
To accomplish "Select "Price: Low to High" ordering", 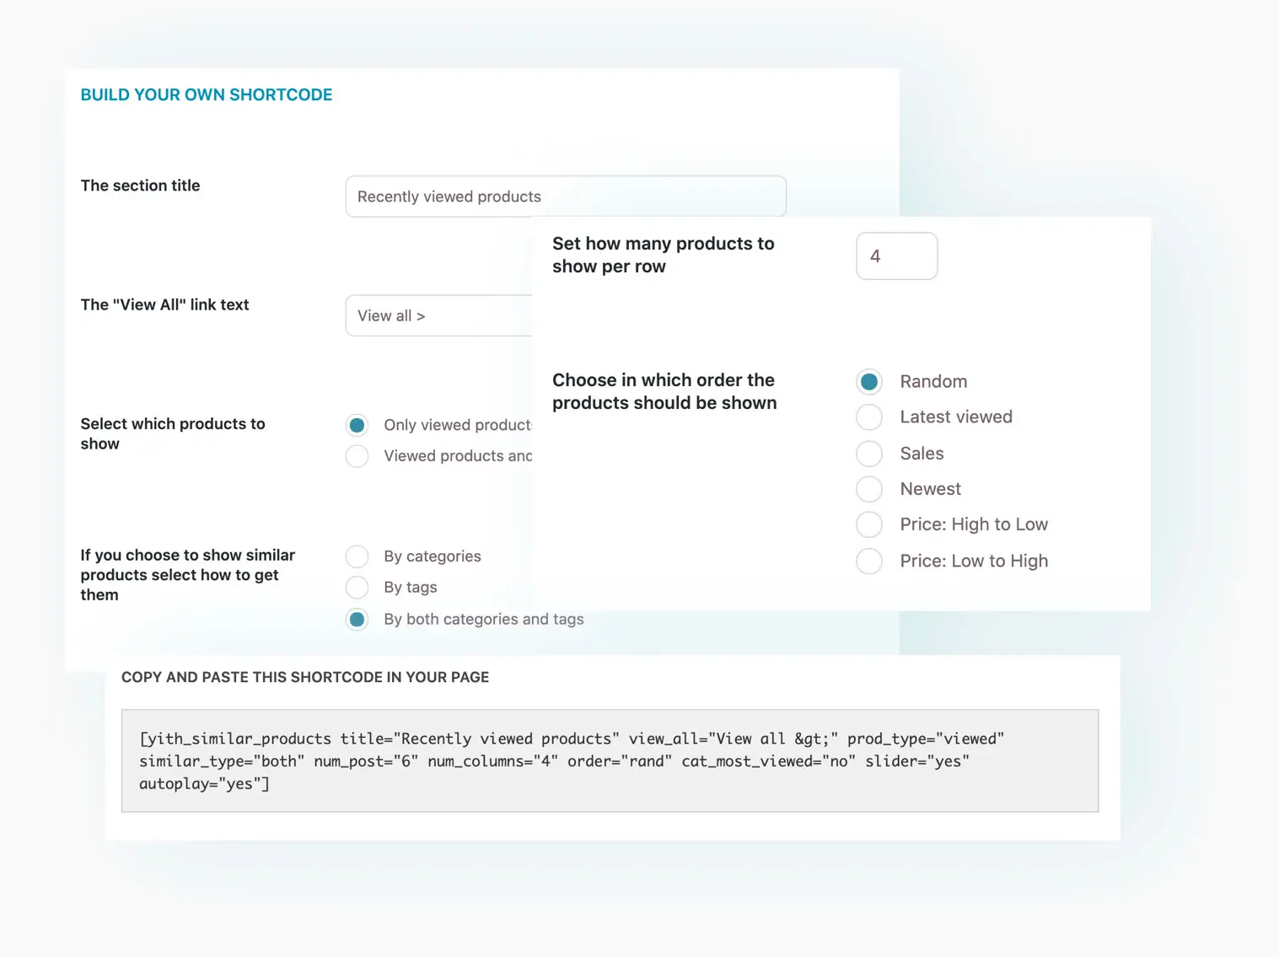I will click(869, 562).
